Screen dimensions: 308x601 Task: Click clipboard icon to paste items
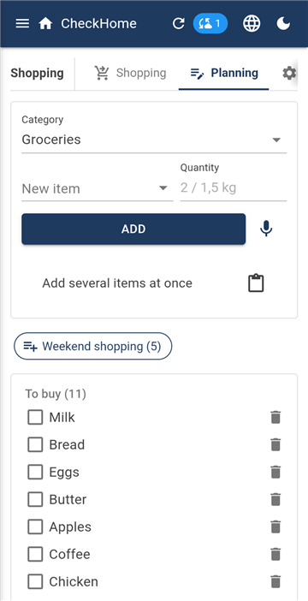(256, 283)
